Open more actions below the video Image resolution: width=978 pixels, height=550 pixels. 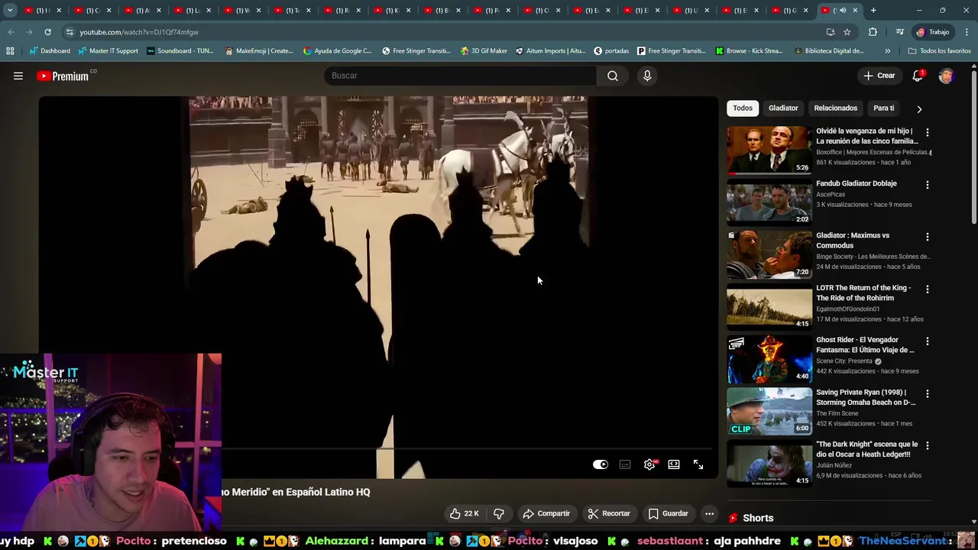(709, 513)
